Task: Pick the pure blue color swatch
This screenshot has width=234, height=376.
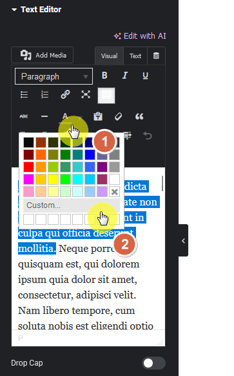Action: 90,154
